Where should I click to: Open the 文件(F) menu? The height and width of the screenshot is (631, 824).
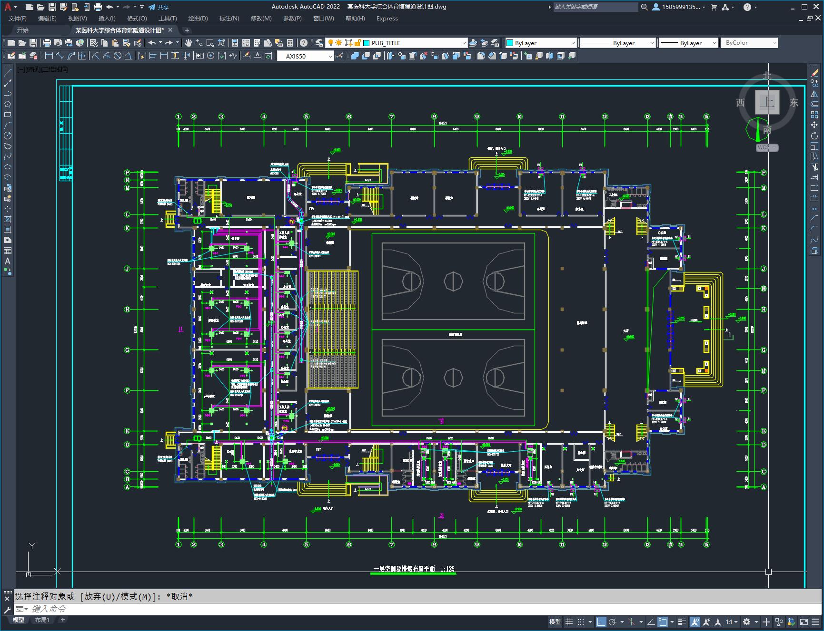18,18
